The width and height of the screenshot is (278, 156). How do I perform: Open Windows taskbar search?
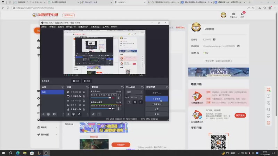click(10, 153)
